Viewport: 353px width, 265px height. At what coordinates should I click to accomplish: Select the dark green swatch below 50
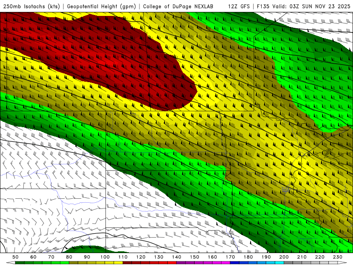(x=20, y=263)
